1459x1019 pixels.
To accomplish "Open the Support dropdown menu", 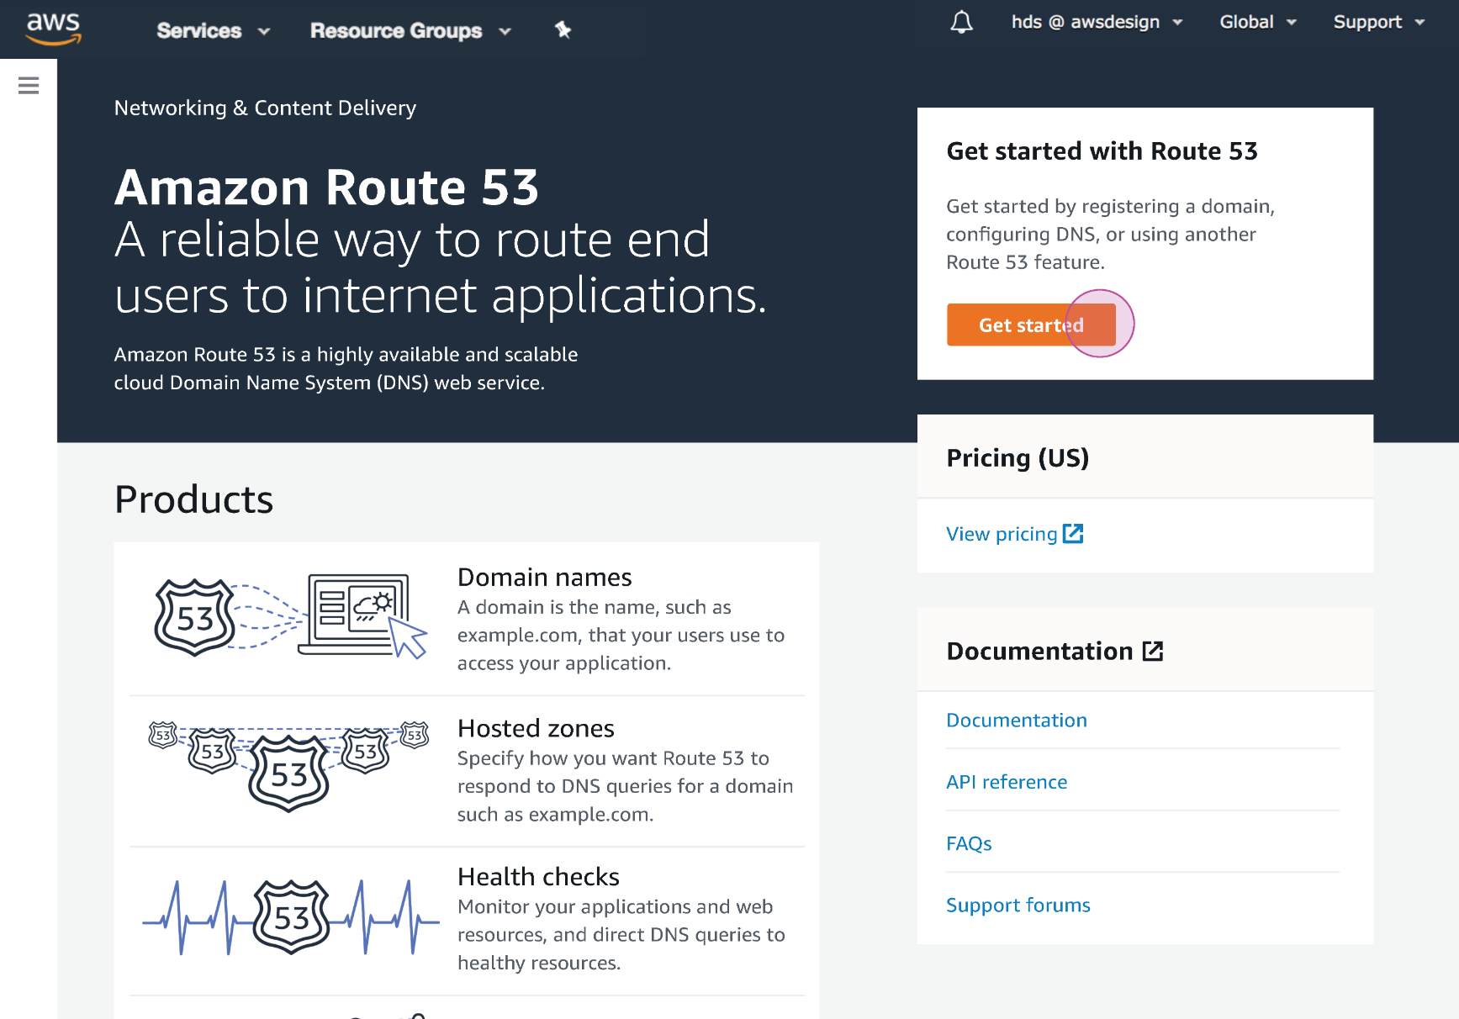I will click(1379, 23).
